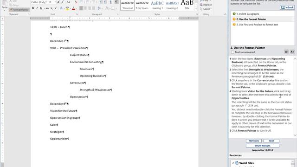Click into Vision for the Future line
This screenshot has width=297, height=167.
coord(64,111)
